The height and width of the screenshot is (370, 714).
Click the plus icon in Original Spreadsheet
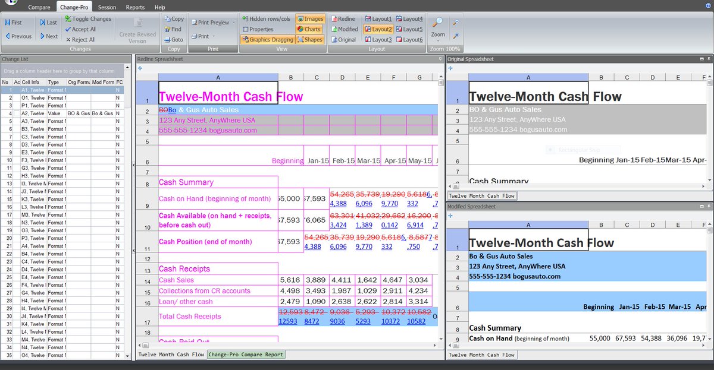(450, 68)
